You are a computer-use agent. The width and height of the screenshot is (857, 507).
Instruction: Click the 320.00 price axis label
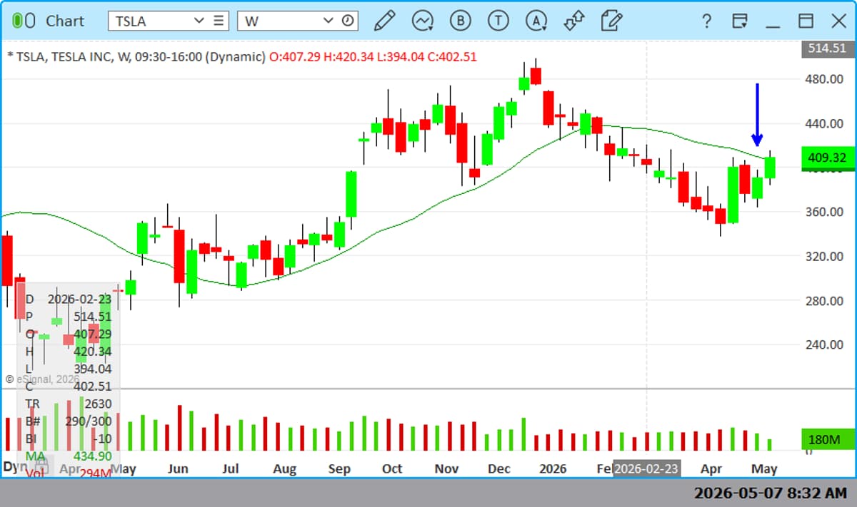[826, 256]
